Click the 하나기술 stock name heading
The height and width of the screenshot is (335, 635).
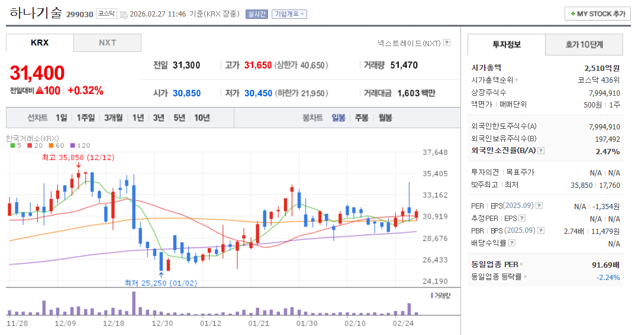[36, 13]
